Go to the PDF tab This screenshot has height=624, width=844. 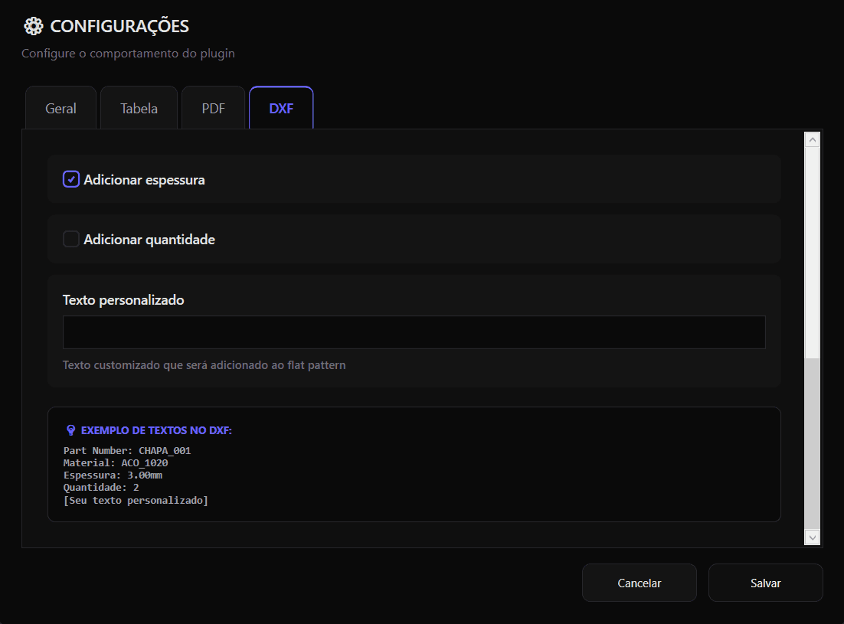pyautogui.click(x=213, y=108)
